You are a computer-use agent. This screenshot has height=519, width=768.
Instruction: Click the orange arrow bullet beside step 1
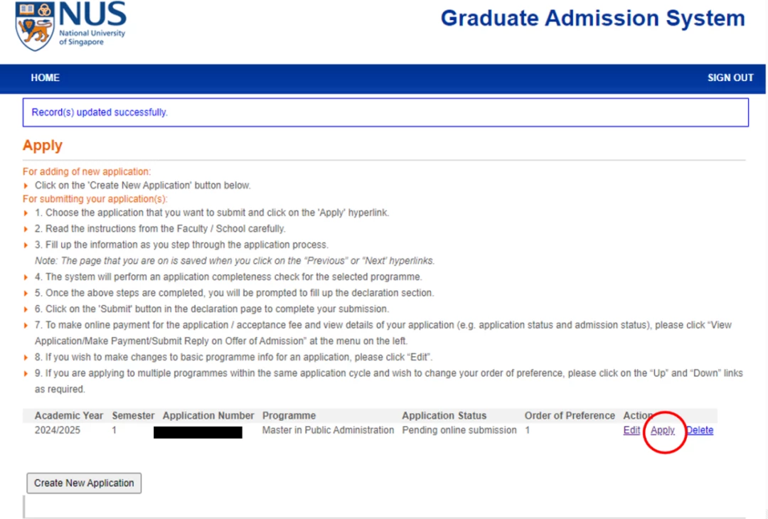click(x=26, y=213)
